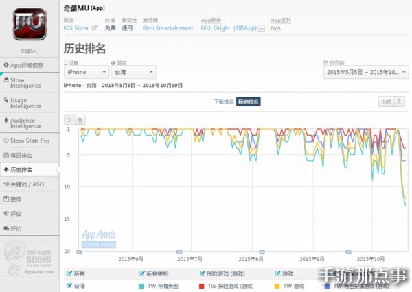Click the Kimi Entertainment publisher link
412x292 pixels.
[x=168, y=28]
